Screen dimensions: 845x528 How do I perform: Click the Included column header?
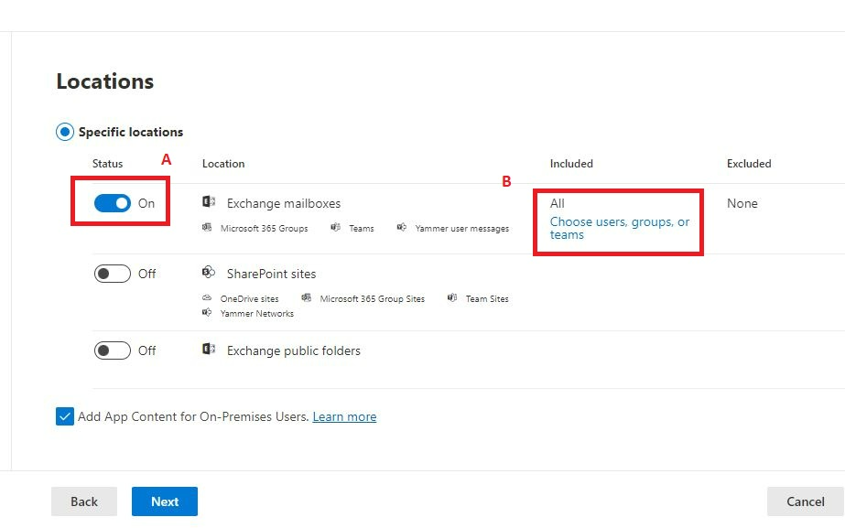tap(571, 164)
